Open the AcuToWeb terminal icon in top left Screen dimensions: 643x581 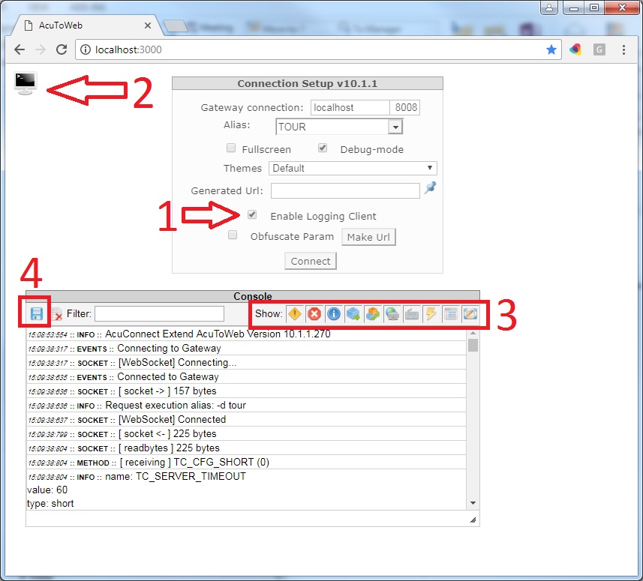(x=25, y=84)
